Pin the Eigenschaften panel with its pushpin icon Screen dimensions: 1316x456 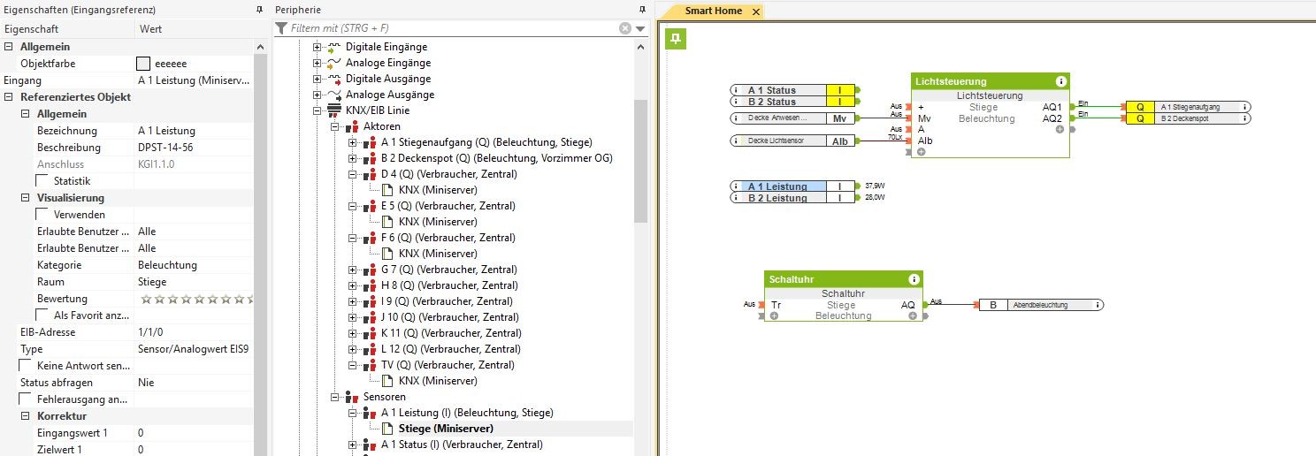click(258, 9)
